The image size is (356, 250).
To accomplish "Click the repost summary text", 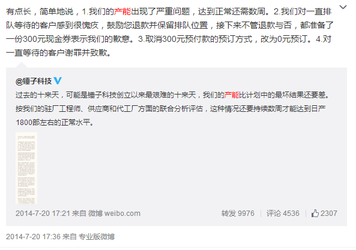I will [170, 32].
